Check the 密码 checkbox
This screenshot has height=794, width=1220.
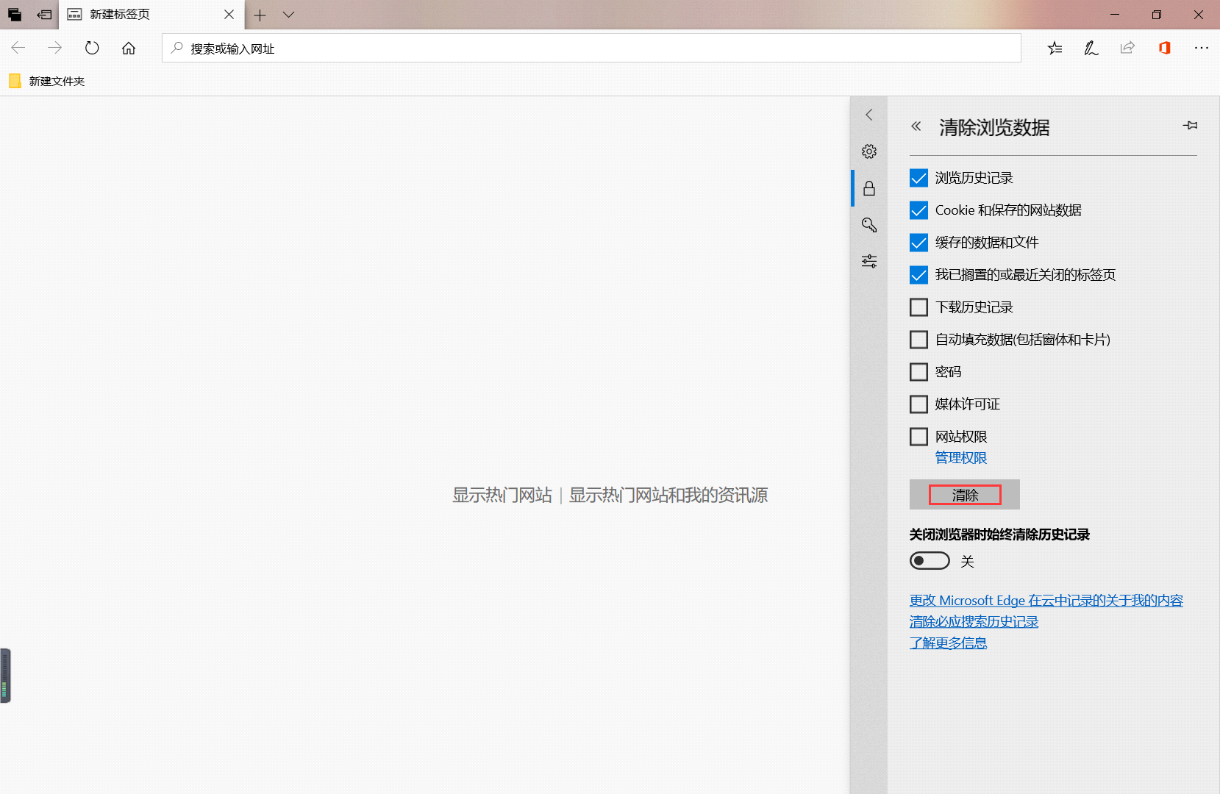coord(918,372)
